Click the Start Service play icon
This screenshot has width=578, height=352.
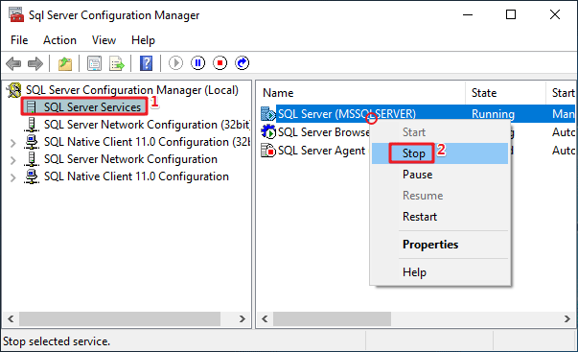[x=175, y=63]
